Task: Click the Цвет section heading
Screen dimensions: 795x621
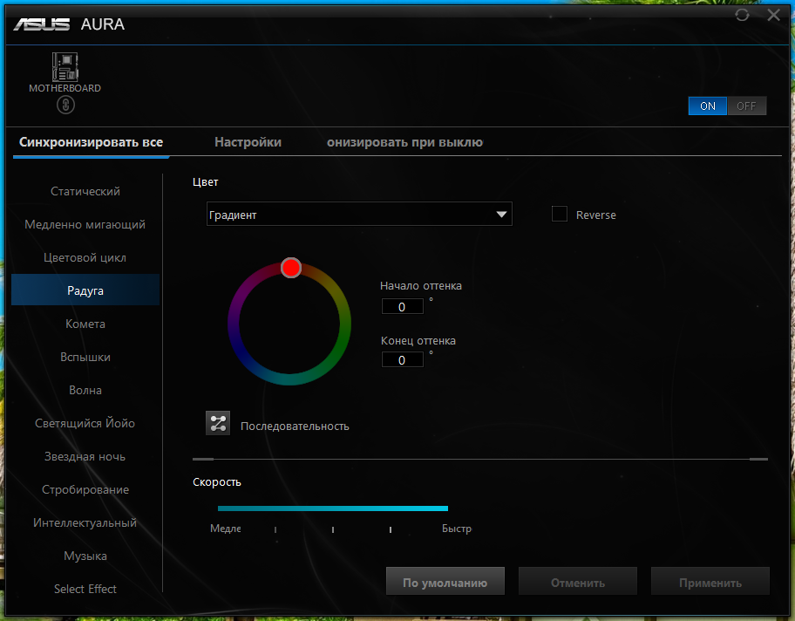Action: coord(206,182)
